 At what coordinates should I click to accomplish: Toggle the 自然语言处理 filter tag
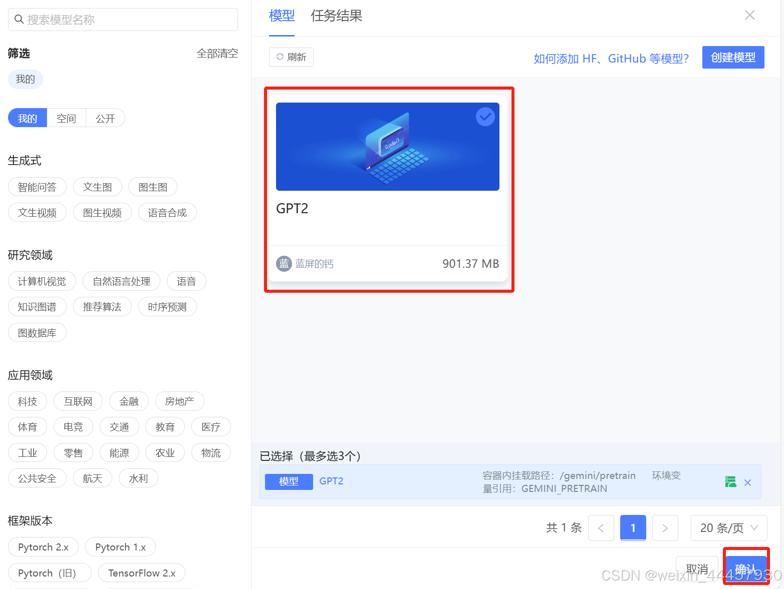121,281
